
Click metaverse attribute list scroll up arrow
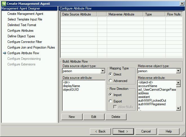tap(178, 83)
